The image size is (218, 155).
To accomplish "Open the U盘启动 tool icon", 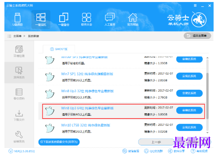I will 18,20.
